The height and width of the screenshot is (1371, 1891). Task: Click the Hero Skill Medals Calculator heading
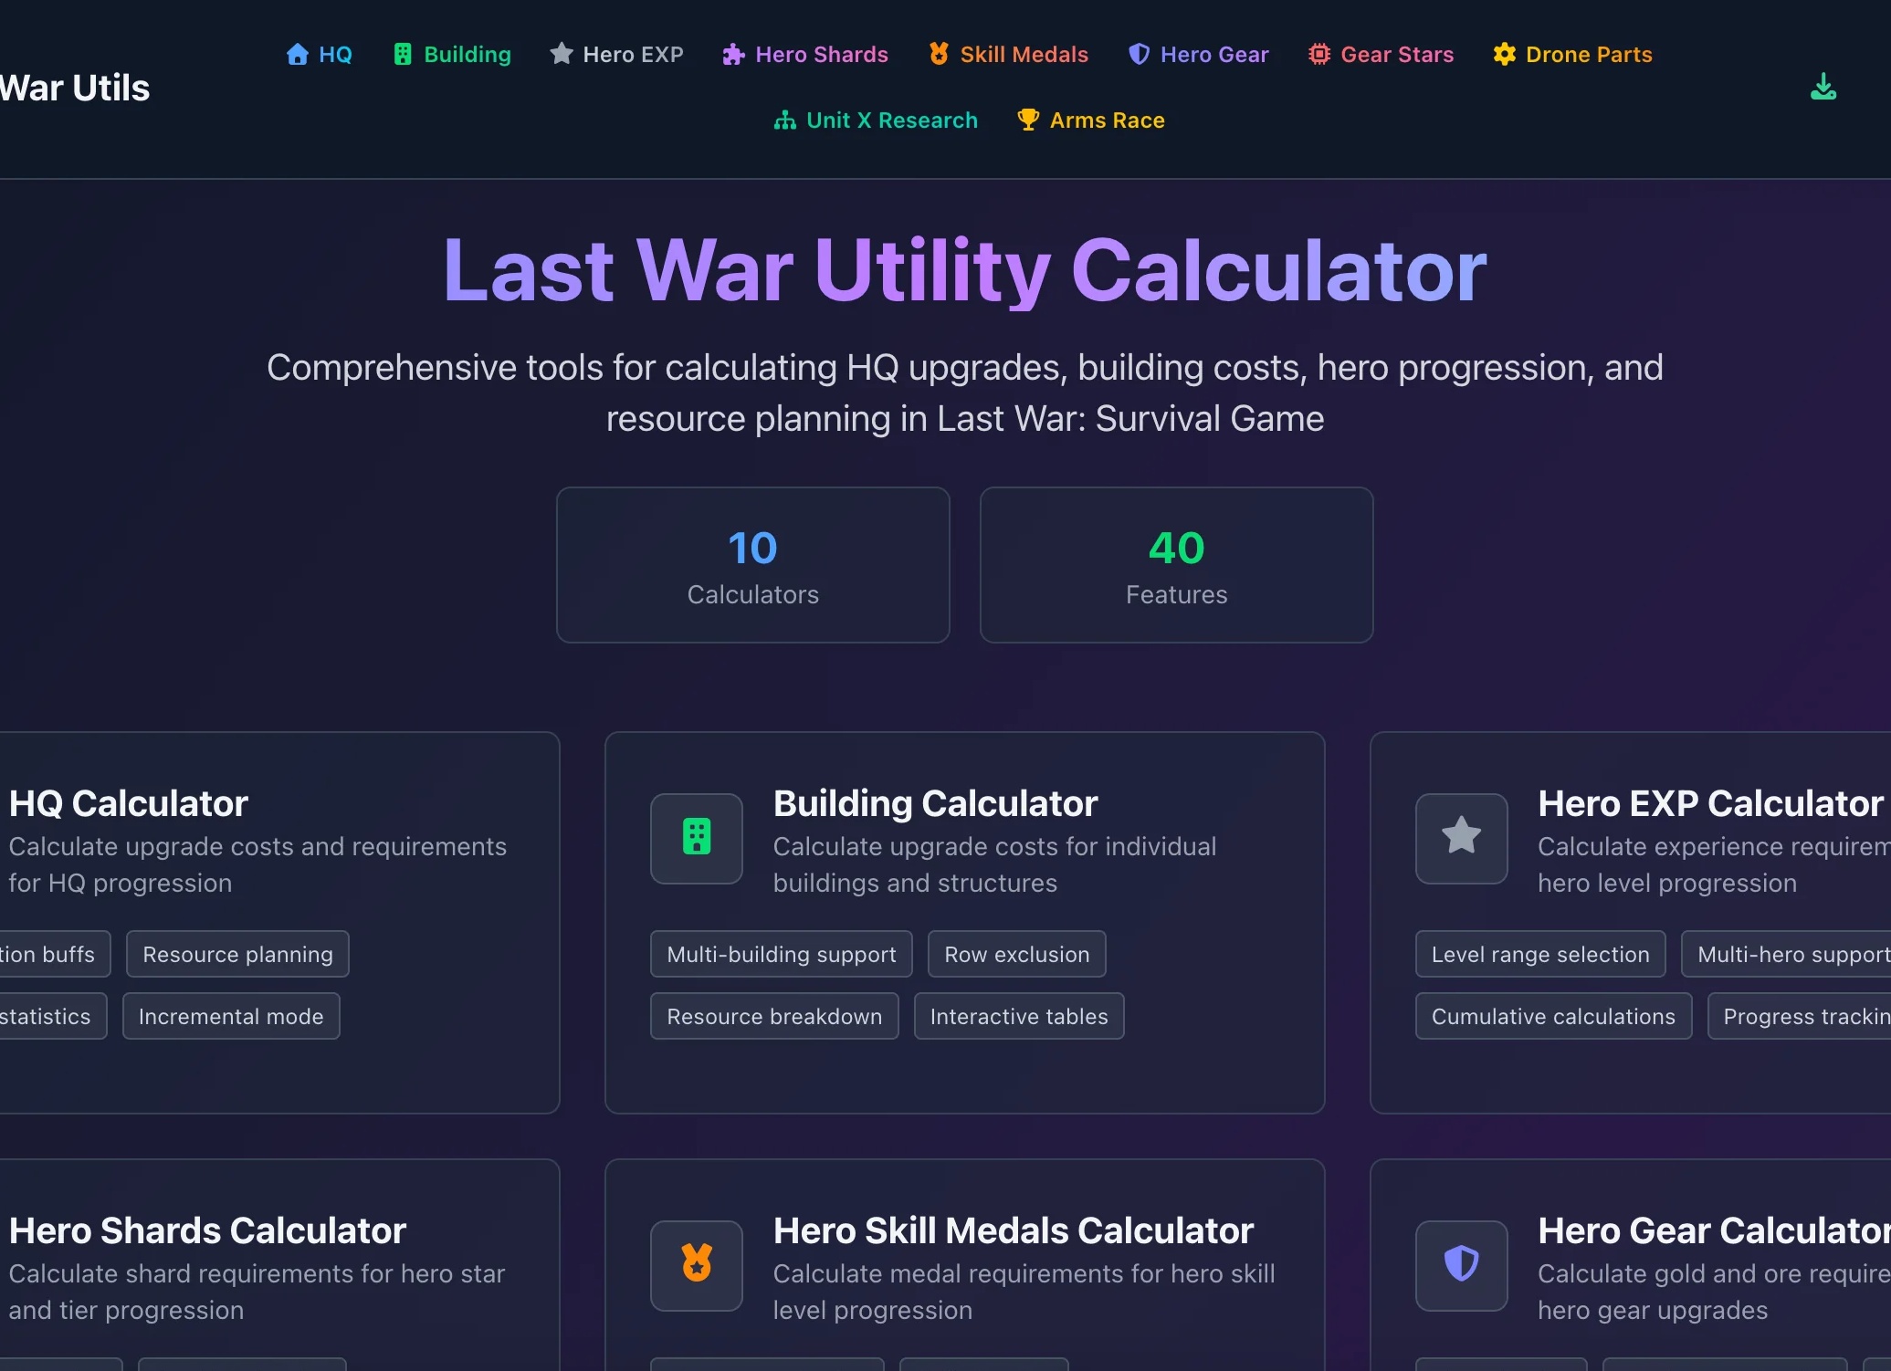tap(1013, 1230)
